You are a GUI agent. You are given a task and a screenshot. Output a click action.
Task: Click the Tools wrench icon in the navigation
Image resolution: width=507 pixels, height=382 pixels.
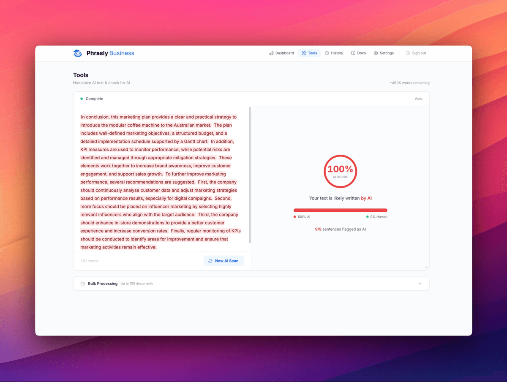(304, 53)
